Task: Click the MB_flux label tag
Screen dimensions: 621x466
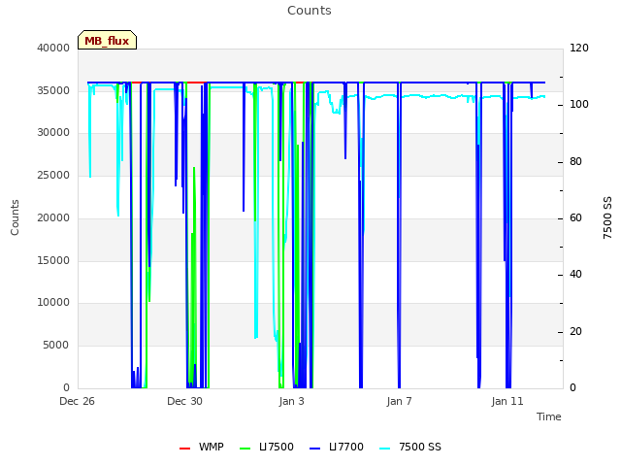Action: 107,40
